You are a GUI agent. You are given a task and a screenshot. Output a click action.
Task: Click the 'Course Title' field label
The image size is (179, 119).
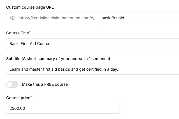17,33
